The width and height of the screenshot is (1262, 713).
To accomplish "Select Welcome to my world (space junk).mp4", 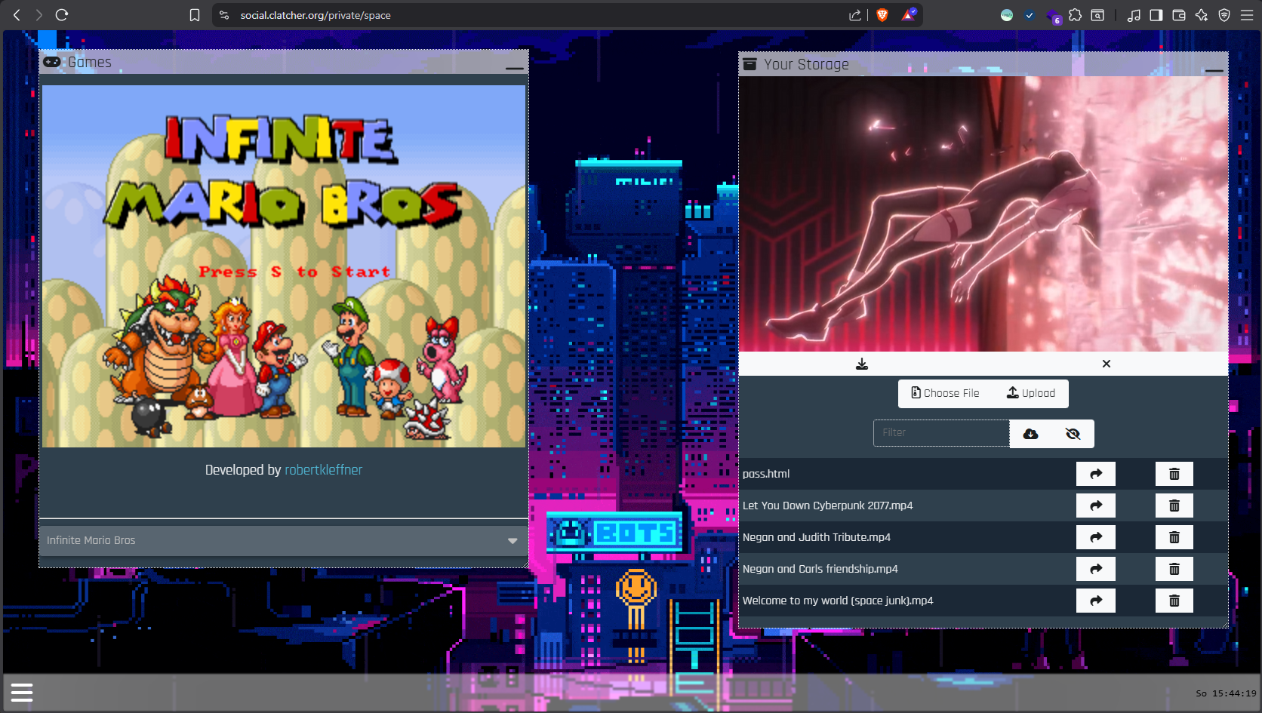I will 838,601.
